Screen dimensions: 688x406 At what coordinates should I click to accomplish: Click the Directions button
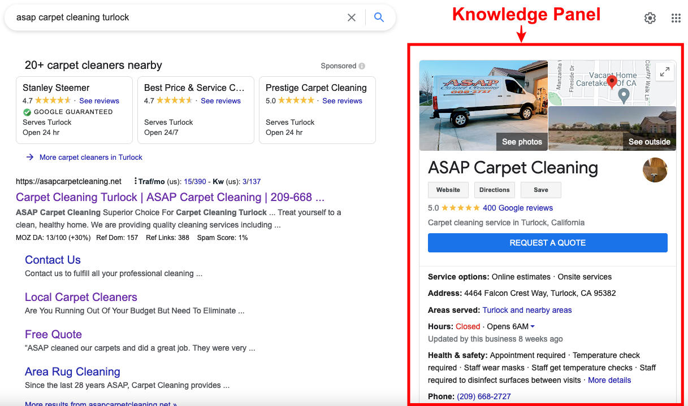point(495,190)
